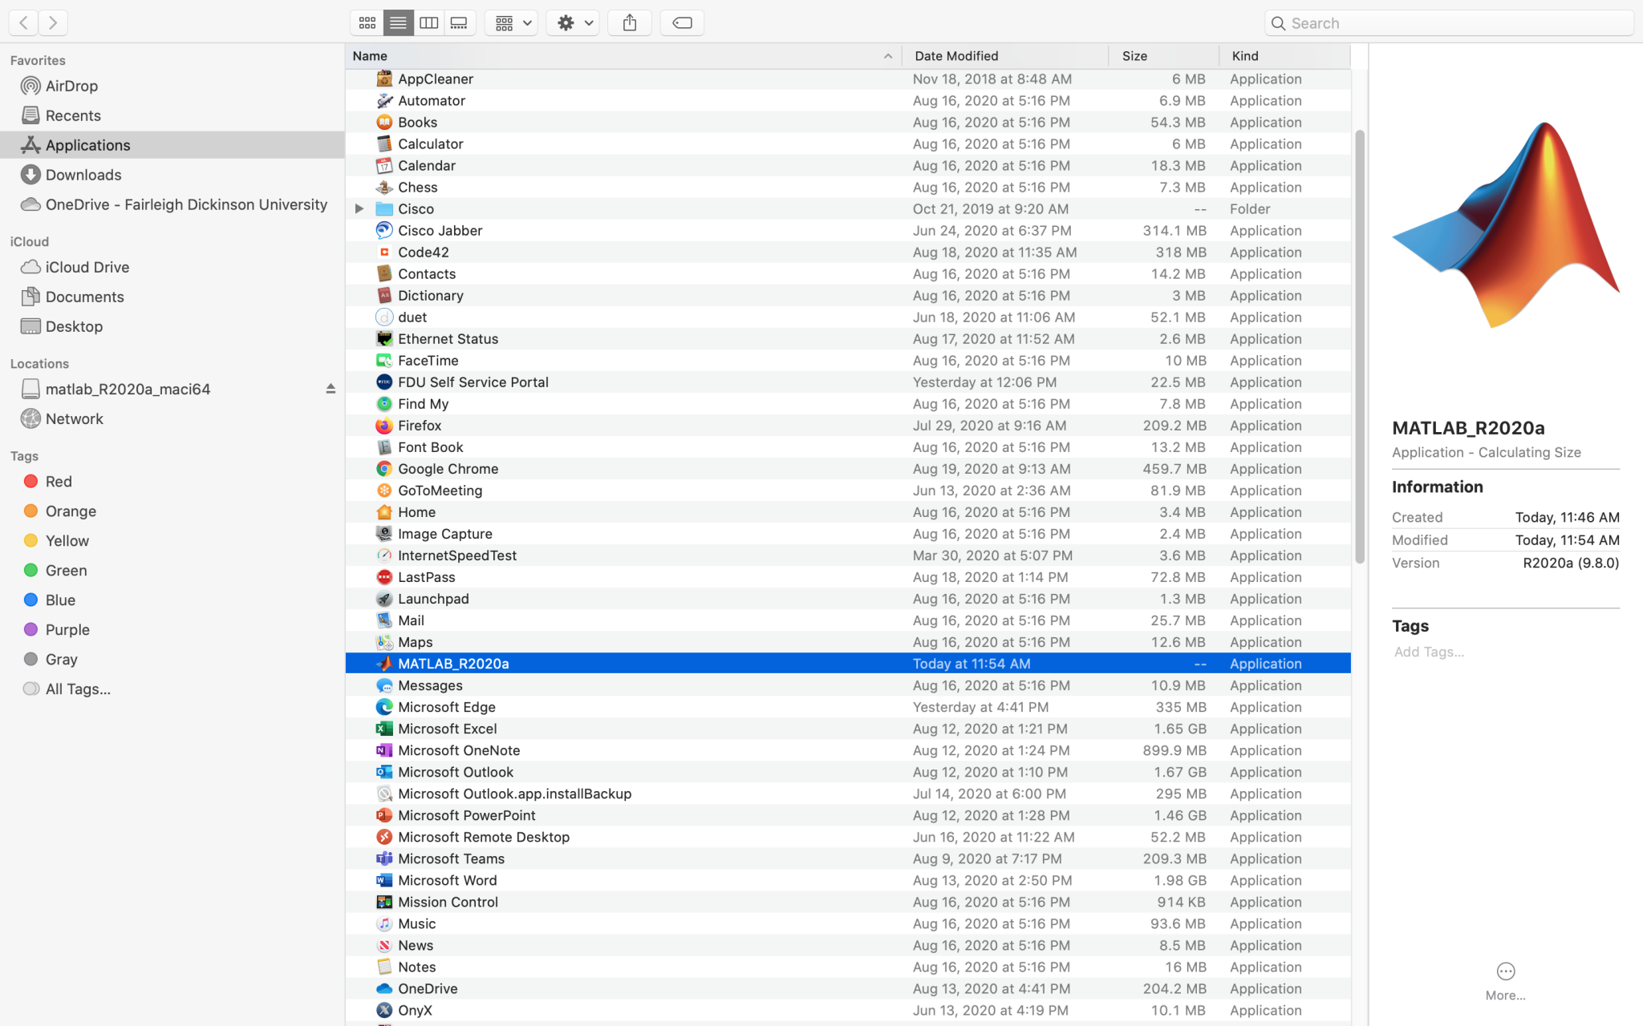Viewport: 1643px width, 1026px height.
Task: Select the MATLAB_R2020a app icon
Action: 384,663
